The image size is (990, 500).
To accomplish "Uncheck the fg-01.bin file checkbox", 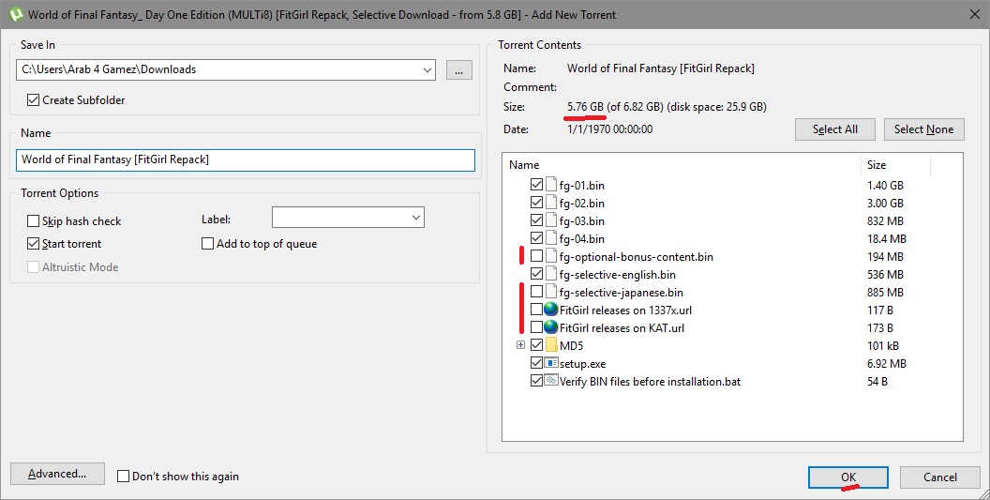I will tap(536, 185).
